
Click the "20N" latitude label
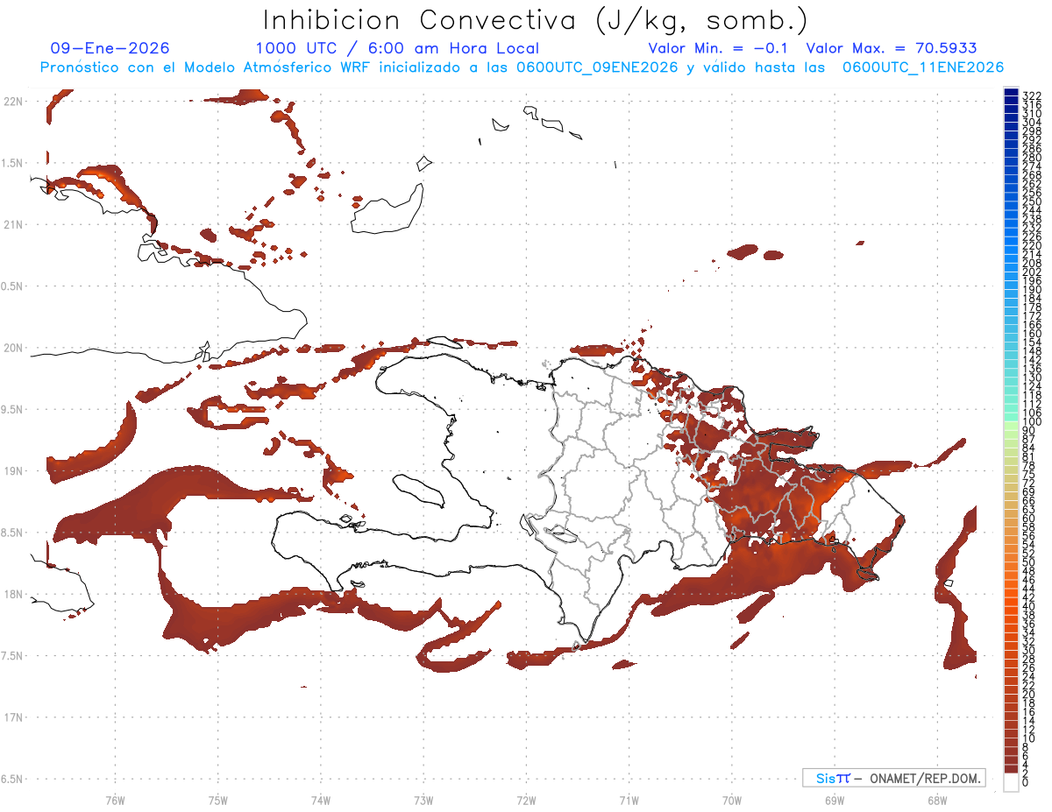14,348
